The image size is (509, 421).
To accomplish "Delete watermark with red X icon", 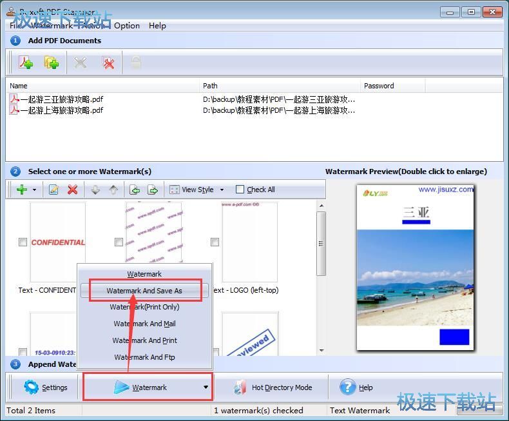I will pyautogui.click(x=72, y=190).
